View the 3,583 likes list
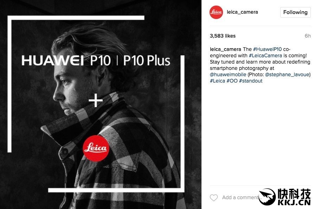Screen dimensions: 314x209 point(223,36)
